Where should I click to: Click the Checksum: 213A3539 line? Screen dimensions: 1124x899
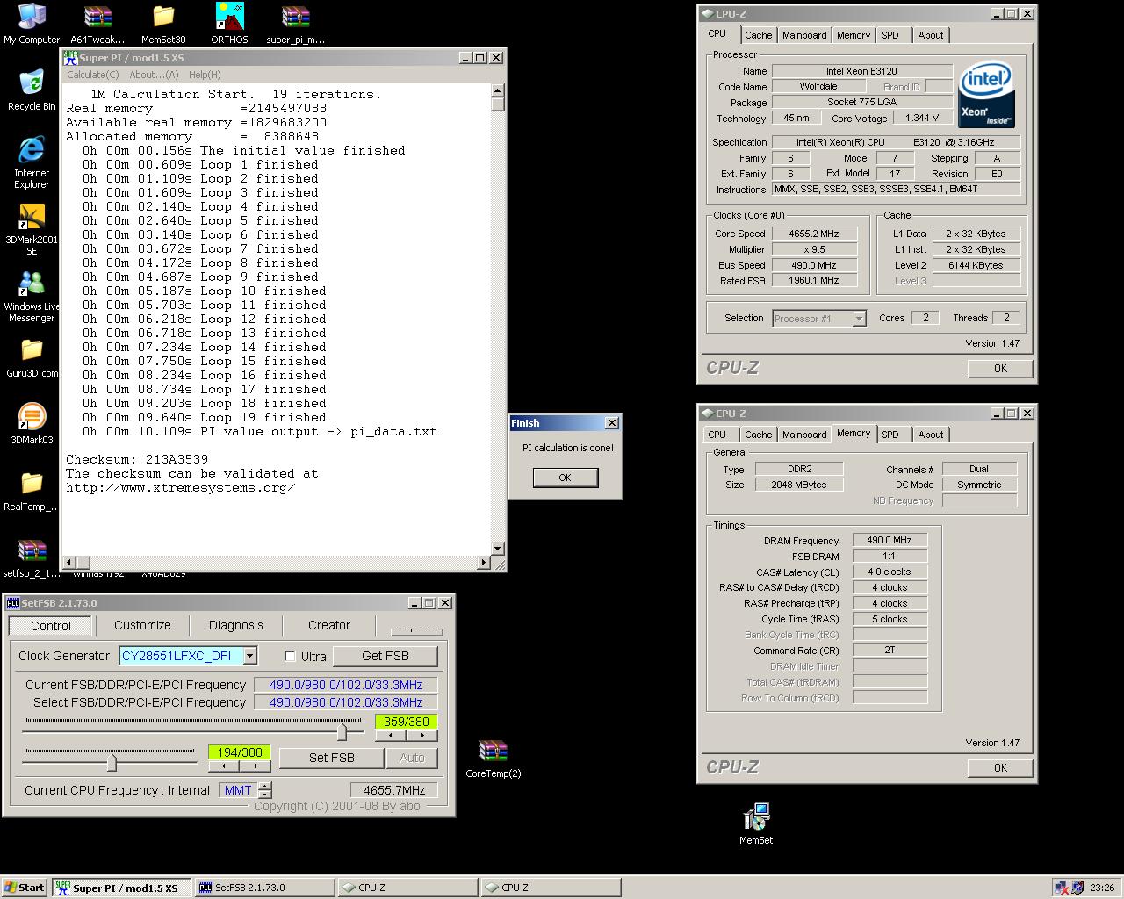[137, 459]
